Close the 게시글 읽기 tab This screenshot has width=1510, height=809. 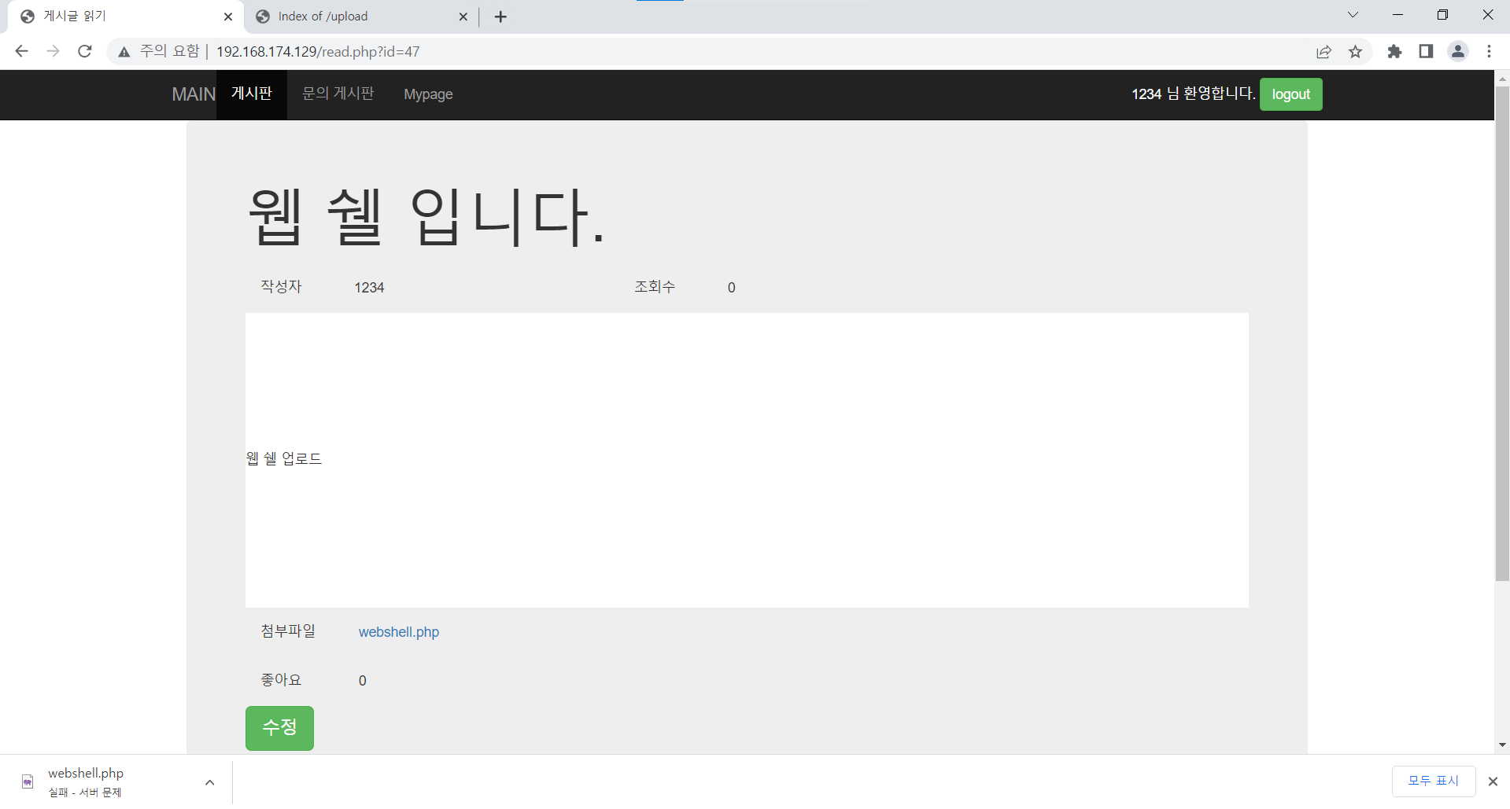click(x=228, y=17)
